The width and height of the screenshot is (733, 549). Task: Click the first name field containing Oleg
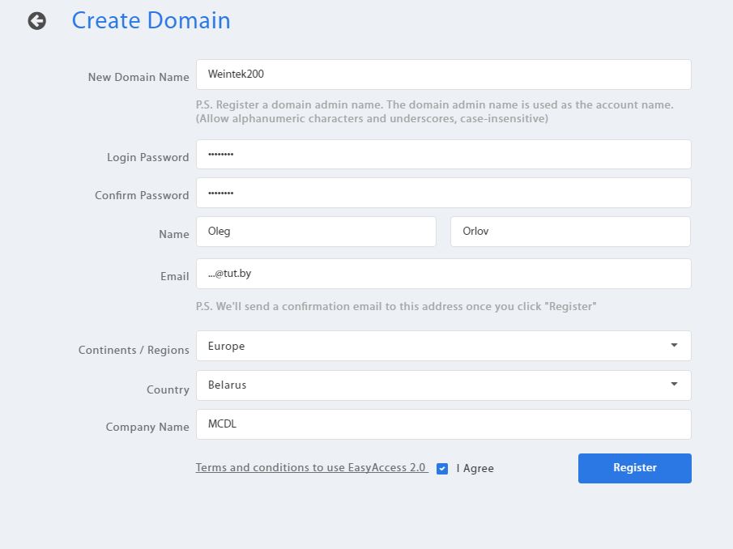[x=316, y=232]
